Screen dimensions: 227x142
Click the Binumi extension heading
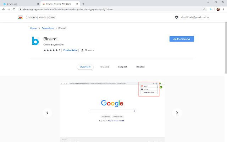[x=50, y=39]
